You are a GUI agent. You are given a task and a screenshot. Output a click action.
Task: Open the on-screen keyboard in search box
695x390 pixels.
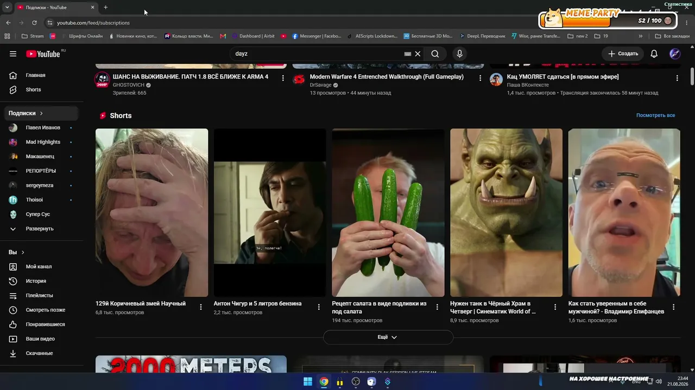[x=408, y=54]
